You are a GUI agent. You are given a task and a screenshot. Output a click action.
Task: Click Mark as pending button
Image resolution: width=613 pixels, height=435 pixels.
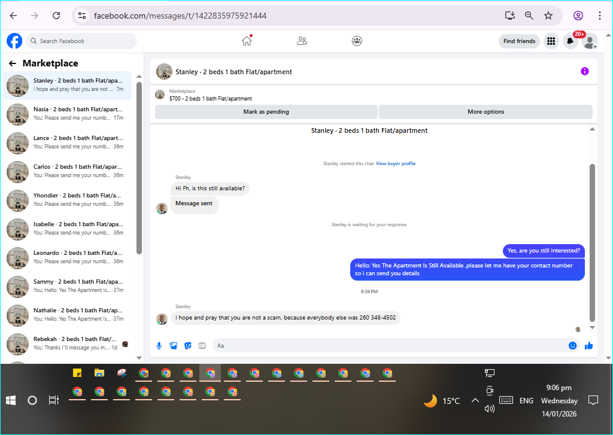click(266, 112)
